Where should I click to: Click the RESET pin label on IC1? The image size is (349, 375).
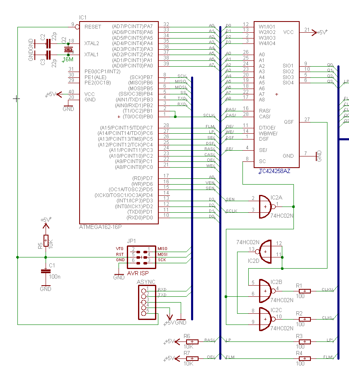93,27
